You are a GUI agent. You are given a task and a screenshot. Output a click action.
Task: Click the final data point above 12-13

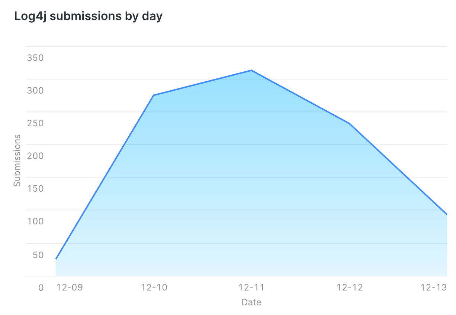coord(446,214)
